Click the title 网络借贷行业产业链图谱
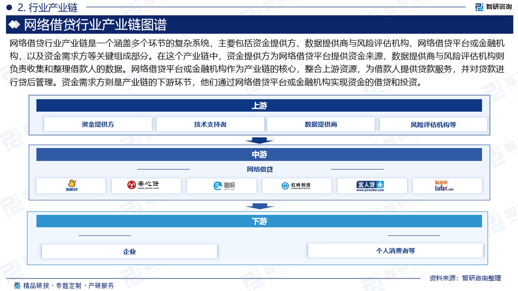Screen dimensions: 518x291 click(x=95, y=25)
